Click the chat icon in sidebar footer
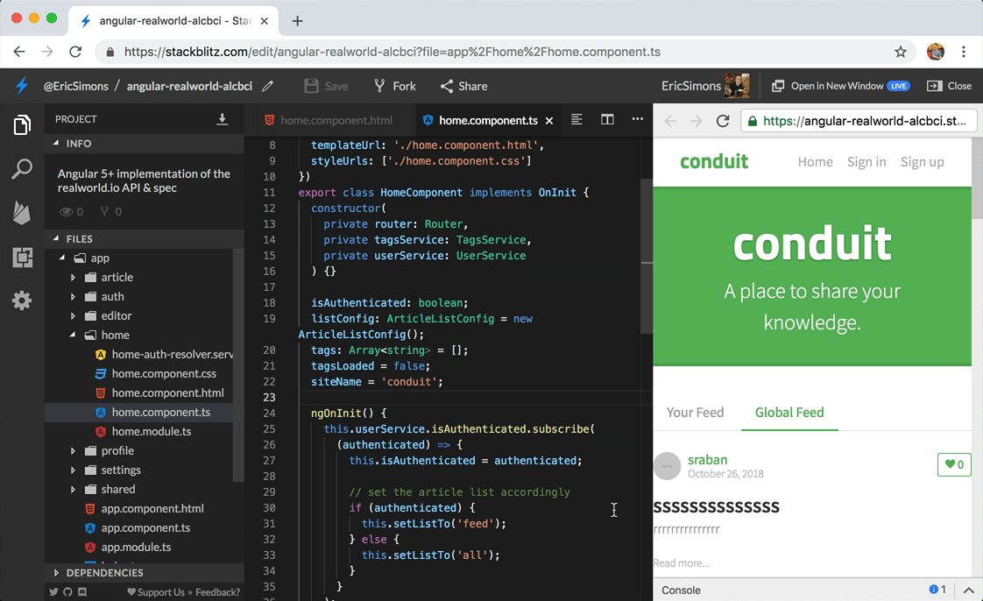Image resolution: width=983 pixels, height=601 pixels. coord(82,591)
